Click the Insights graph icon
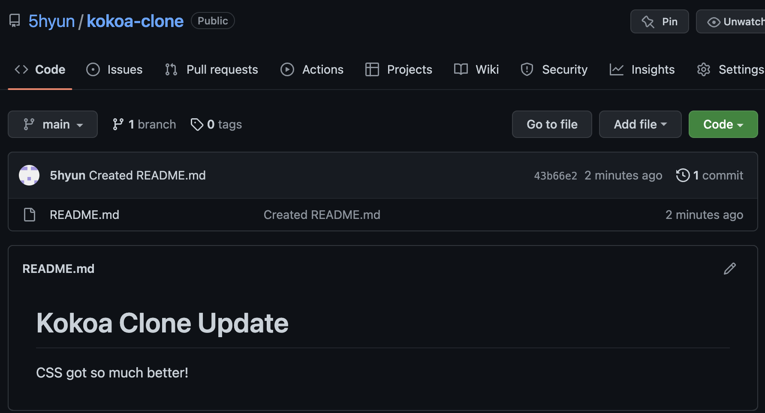765x413 pixels. [617, 69]
